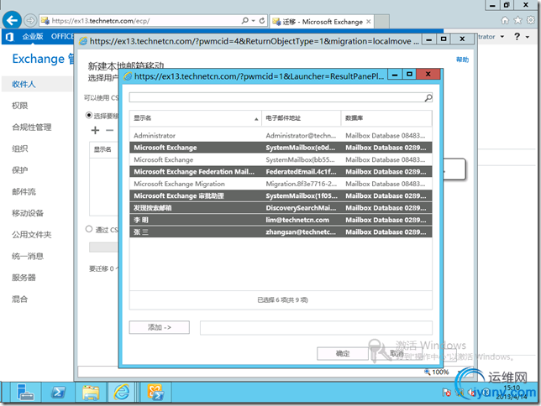541x406 pixels.
Task: Open PowerShell from the taskbar
Action: (58, 393)
